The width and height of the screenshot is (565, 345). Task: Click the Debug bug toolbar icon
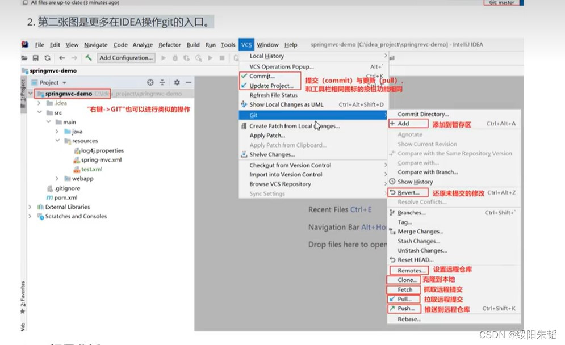coord(175,58)
